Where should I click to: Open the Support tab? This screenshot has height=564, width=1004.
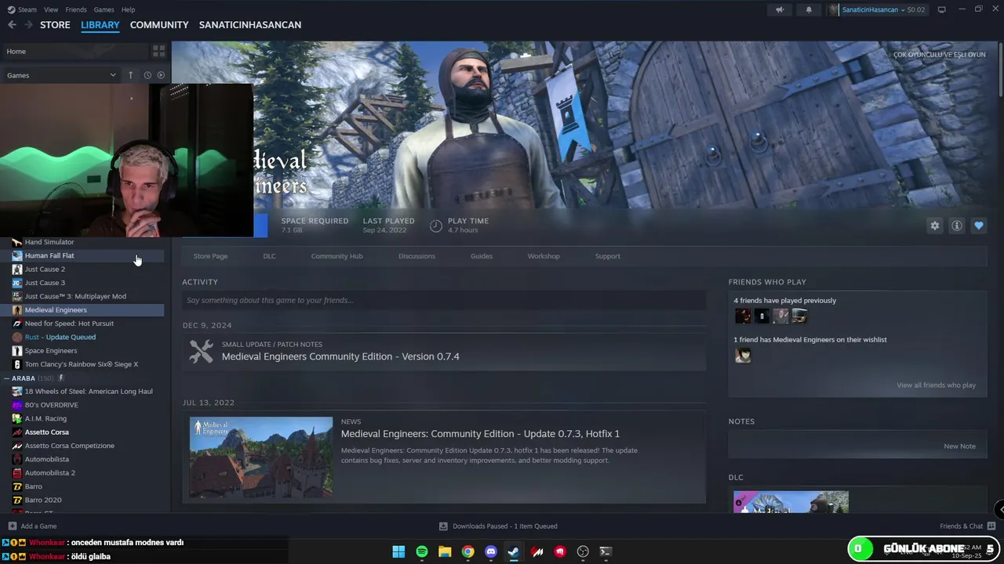pyautogui.click(x=607, y=256)
